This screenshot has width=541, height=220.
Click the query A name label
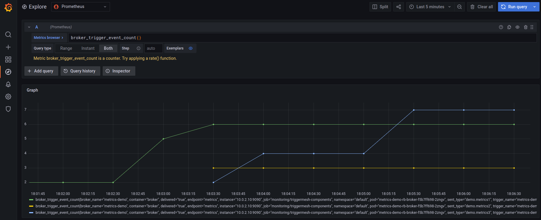tap(36, 27)
